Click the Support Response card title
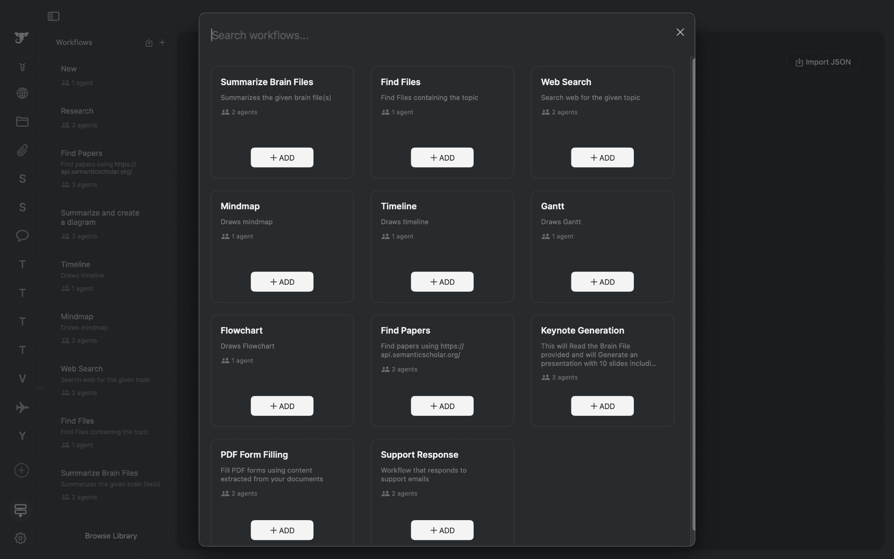894x559 pixels. [419, 455]
